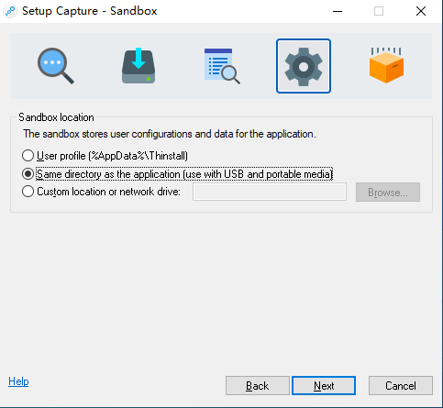Image resolution: width=443 pixels, height=408 pixels.
Task: Enable Custom location or network drive option
Action: (101, 192)
